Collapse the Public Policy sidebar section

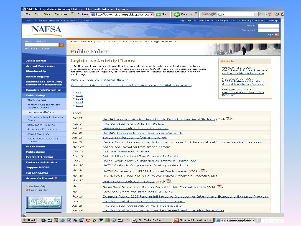[x=36, y=95]
